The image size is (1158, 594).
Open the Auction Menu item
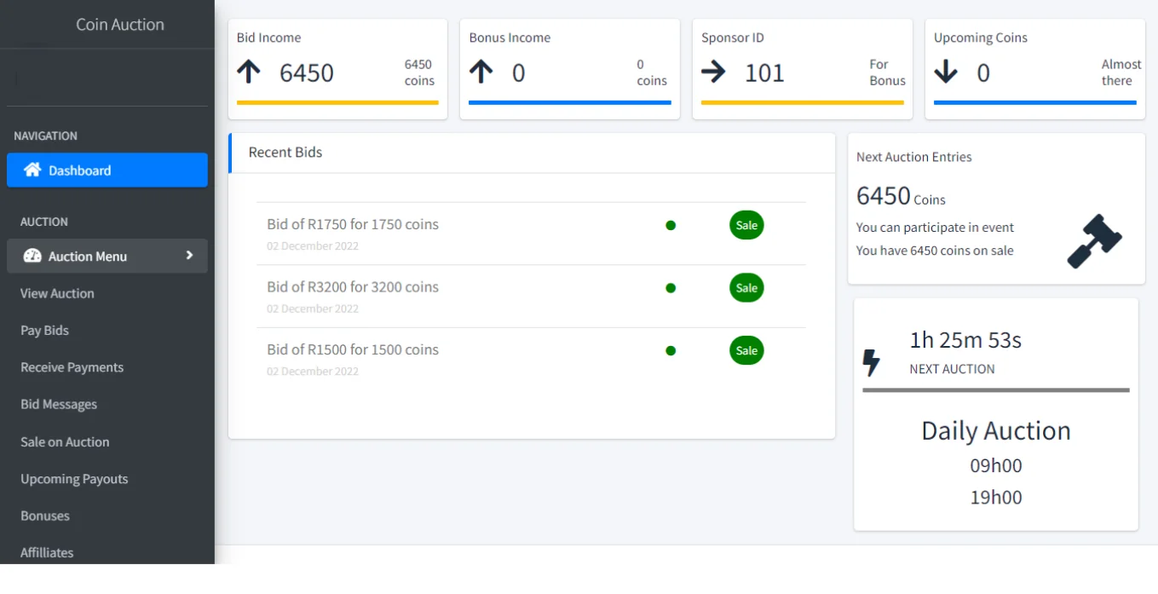tap(107, 256)
